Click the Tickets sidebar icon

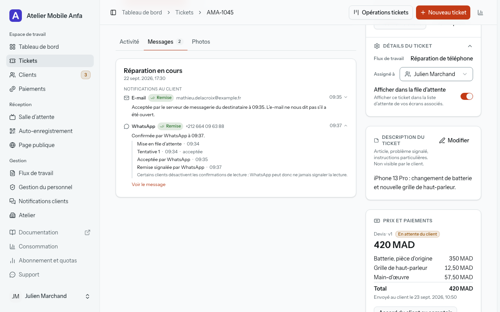click(x=12, y=61)
